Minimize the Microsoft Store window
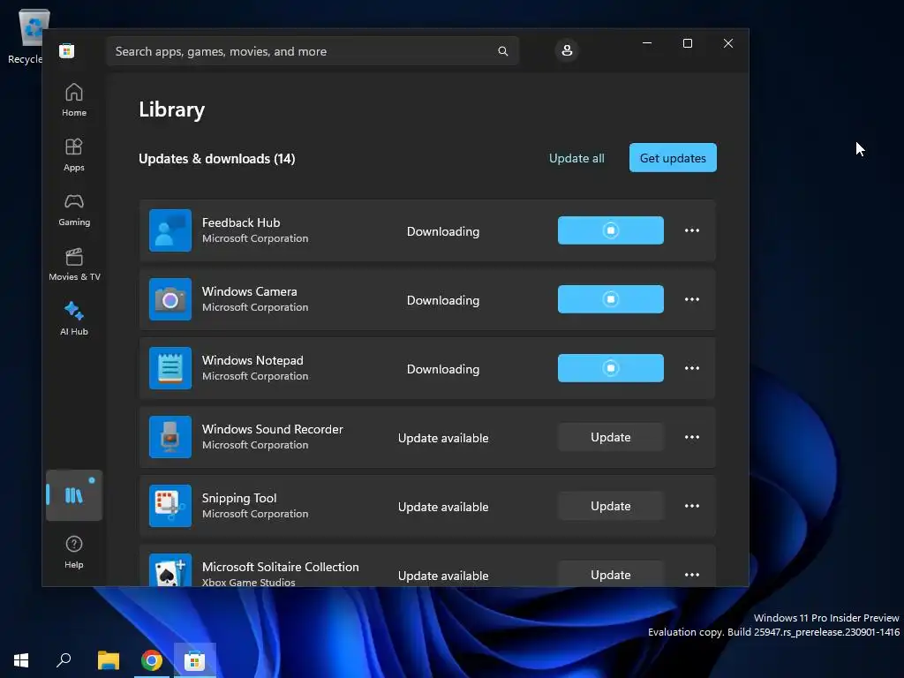Viewport: 904px width, 678px height. 647,43
